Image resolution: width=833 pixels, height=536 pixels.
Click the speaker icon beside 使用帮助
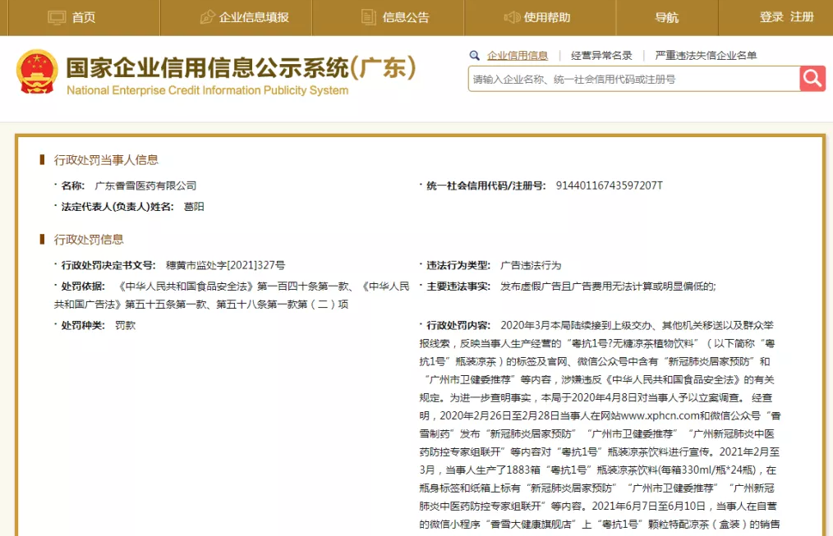512,17
